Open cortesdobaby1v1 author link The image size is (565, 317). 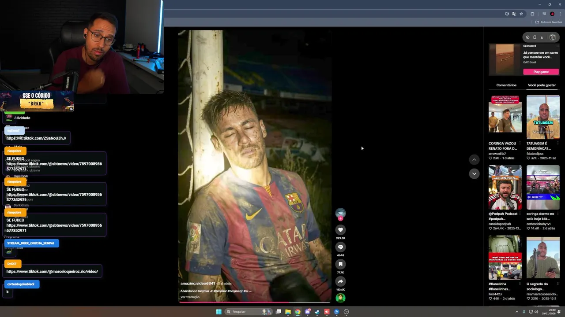coord(539,224)
